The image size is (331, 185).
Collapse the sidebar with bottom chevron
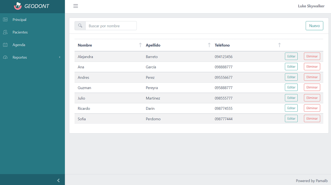[x=58, y=180]
